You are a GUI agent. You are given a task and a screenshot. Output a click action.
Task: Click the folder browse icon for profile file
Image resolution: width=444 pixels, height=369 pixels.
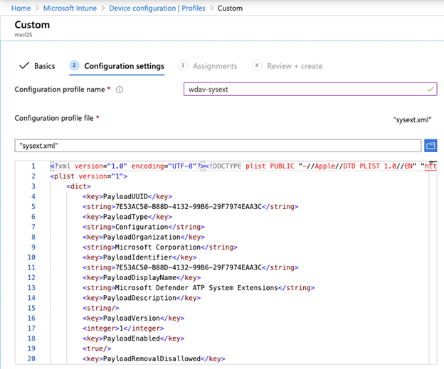pyautogui.click(x=430, y=146)
